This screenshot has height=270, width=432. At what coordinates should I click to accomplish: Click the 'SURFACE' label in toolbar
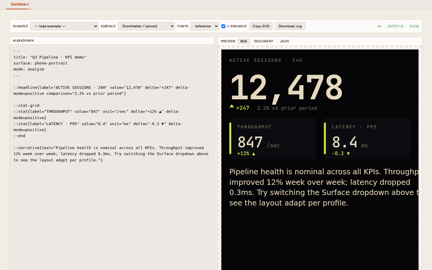coord(108,26)
